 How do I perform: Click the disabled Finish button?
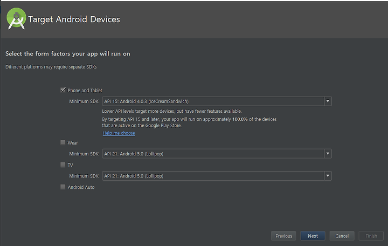(371, 236)
